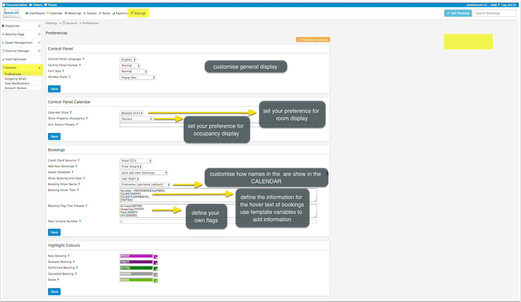Open the Dashboard page
521x302 pixels.
pyautogui.click(x=35, y=13)
